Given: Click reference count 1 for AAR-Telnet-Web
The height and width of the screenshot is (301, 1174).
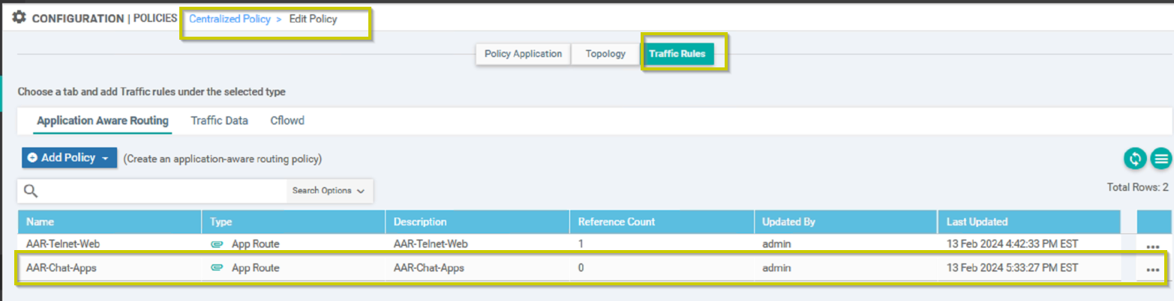Looking at the screenshot, I should 581,244.
